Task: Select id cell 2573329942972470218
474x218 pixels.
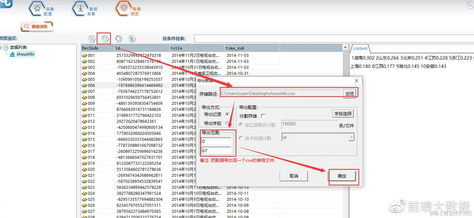Action: pyautogui.click(x=139, y=55)
